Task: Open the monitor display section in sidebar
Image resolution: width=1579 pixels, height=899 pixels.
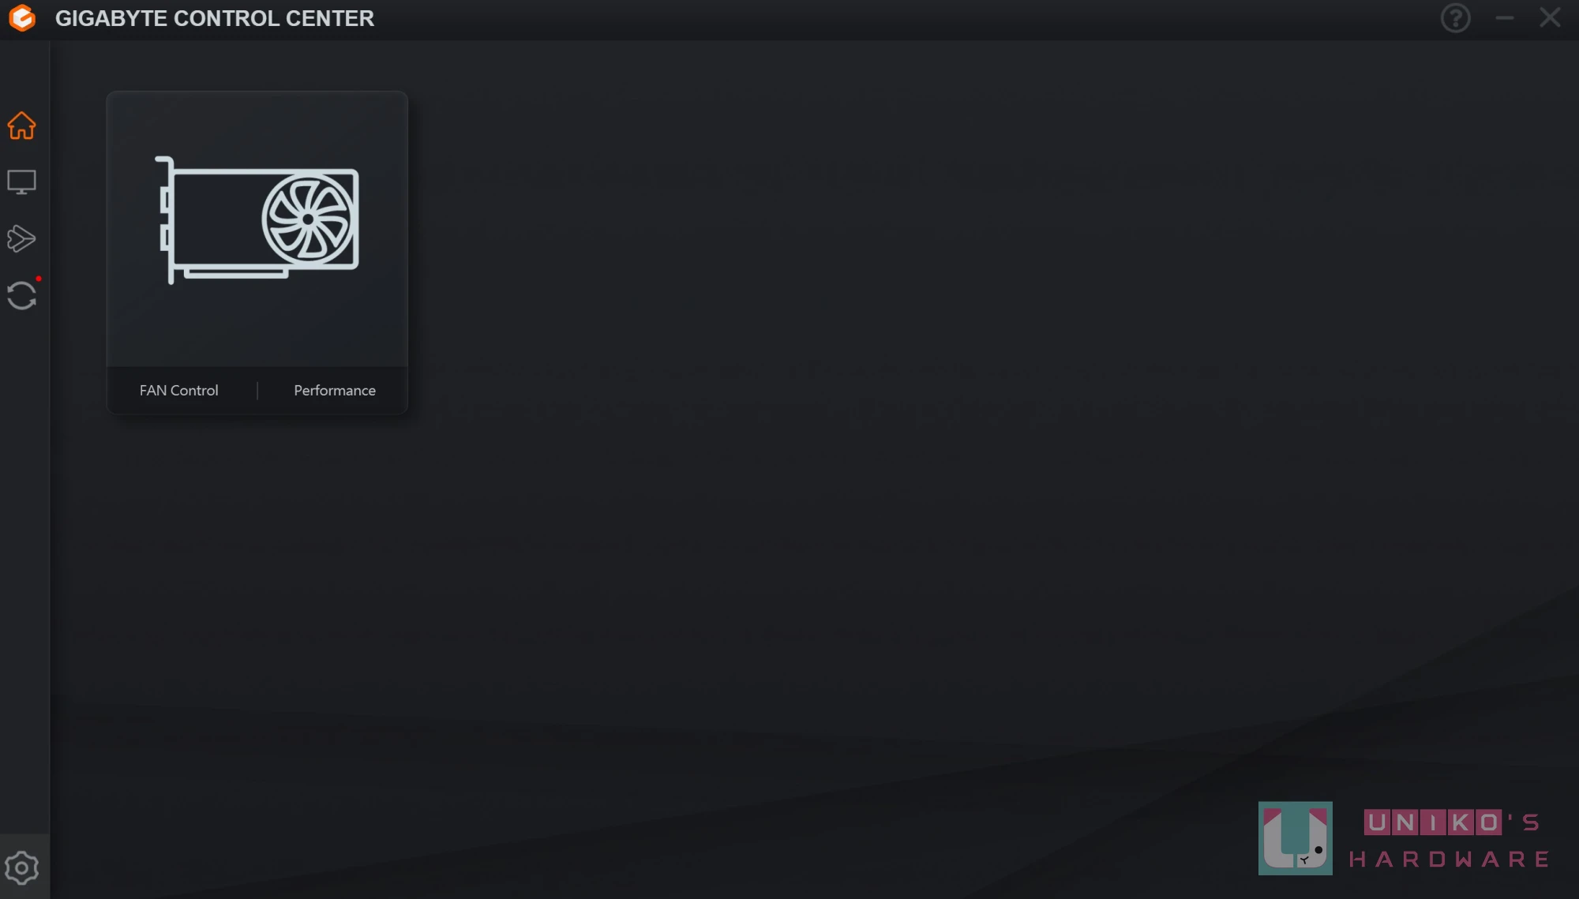Action: tap(21, 182)
